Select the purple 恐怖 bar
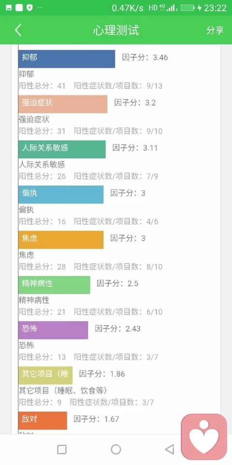 (53, 330)
